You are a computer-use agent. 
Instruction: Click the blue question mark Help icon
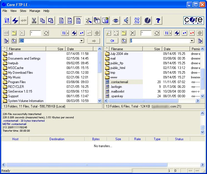pos(158,21)
